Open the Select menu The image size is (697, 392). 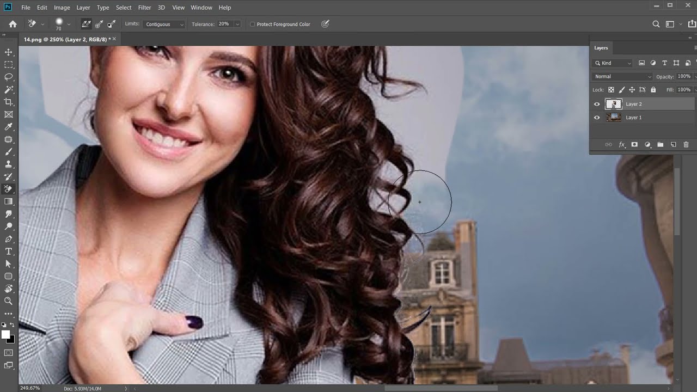pyautogui.click(x=124, y=8)
